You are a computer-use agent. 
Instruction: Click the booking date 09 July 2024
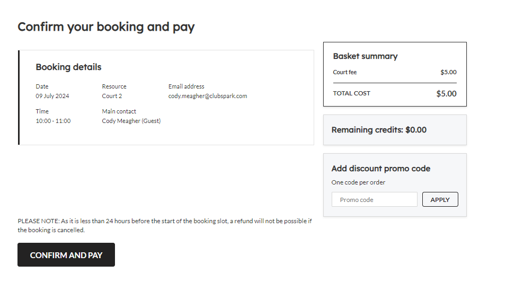[52, 96]
